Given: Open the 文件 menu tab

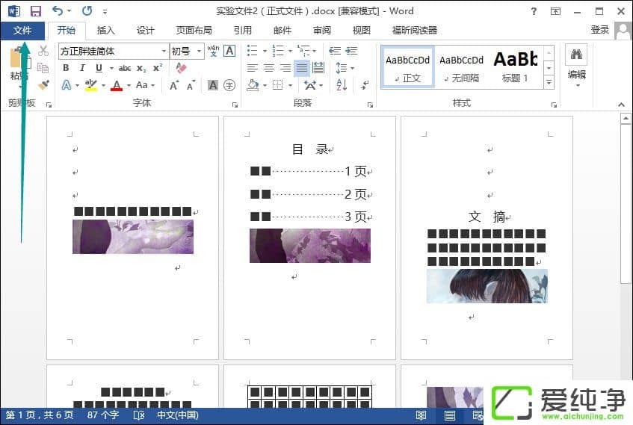Looking at the screenshot, I should (x=22, y=31).
